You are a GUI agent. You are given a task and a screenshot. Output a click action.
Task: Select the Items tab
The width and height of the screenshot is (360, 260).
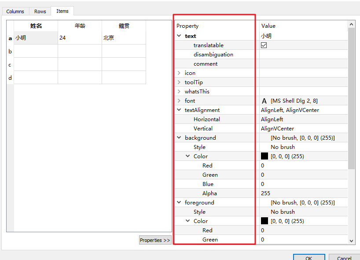pyautogui.click(x=62, y=11)
